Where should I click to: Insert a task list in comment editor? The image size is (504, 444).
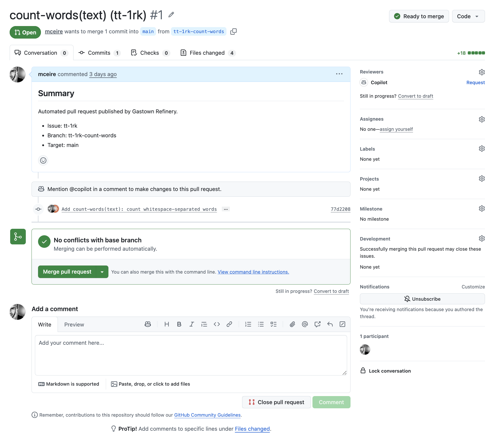coord(273,324)
